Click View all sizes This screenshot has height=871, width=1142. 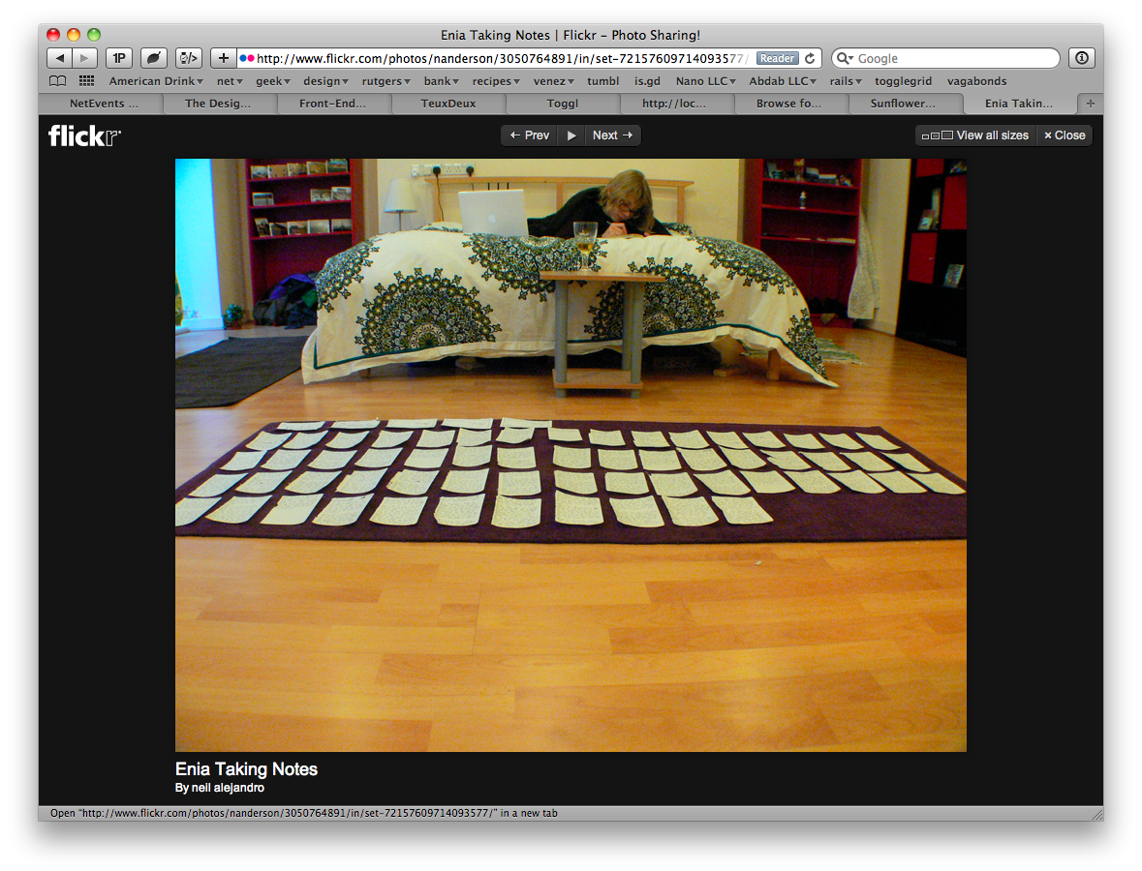[976, 135]
